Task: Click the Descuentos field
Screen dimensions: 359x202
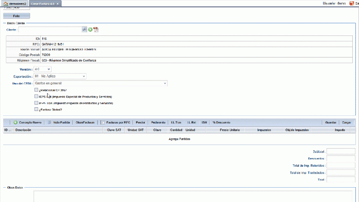Action: click(x=341, y=158)
